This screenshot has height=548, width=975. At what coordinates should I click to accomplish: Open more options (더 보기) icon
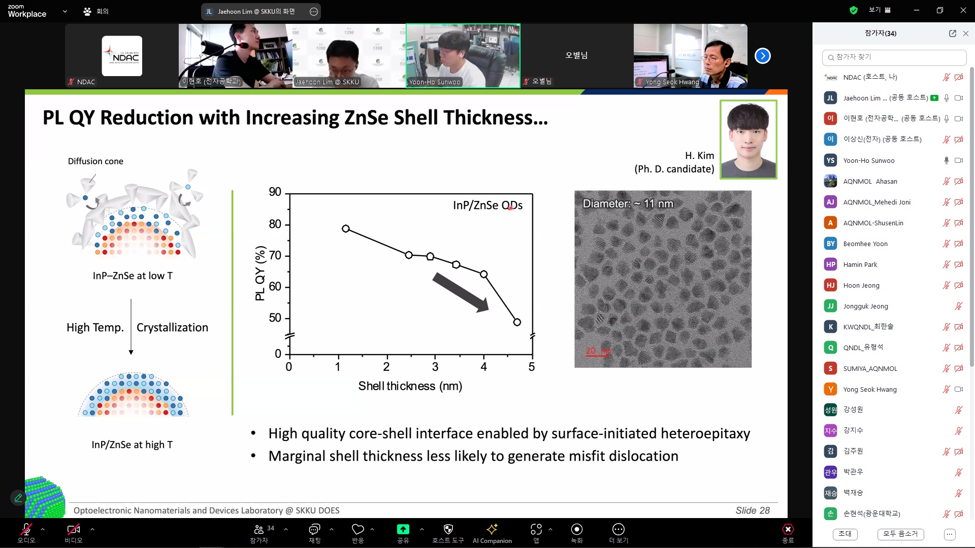[619, 529]
